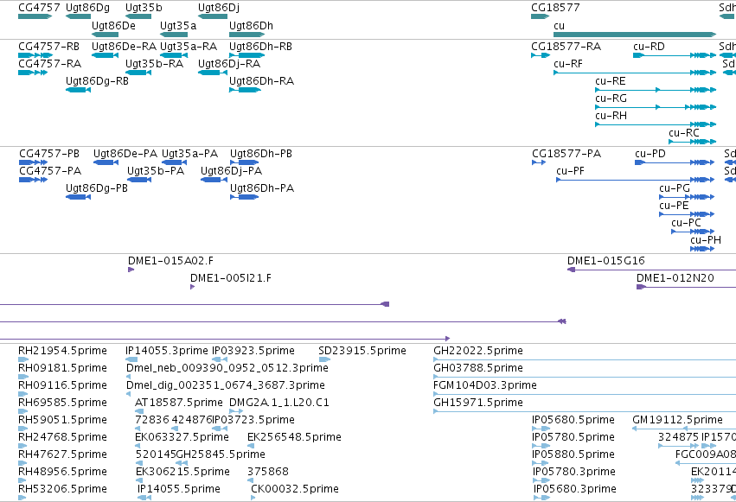The height and width of the screenshot is (502, 736).
Task: Open protein Ugt86Dj-PA label
Action: [231, 171]
